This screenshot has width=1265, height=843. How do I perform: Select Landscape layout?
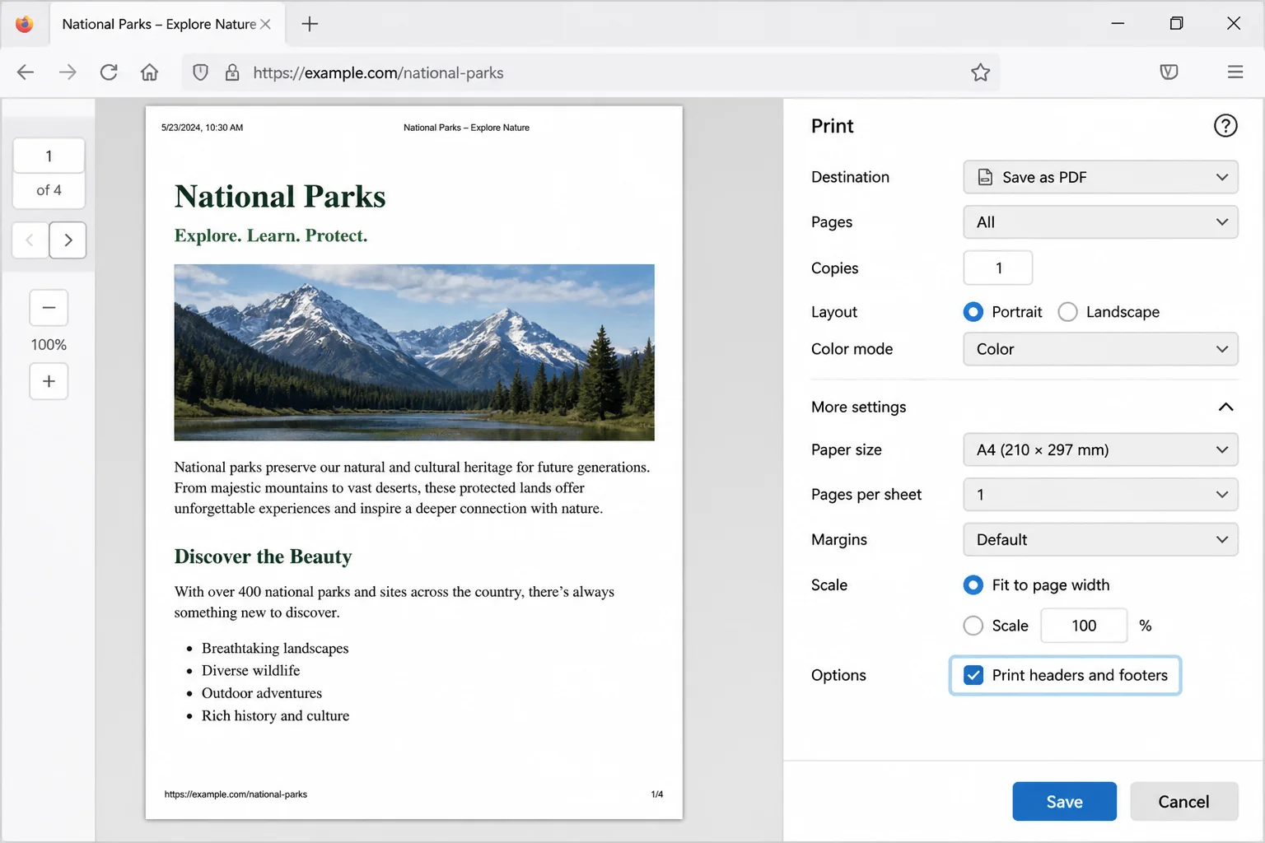click(1067, 312)
